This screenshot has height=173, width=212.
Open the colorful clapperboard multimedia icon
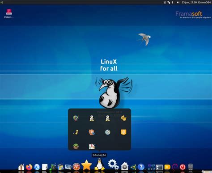click(60, 167)
